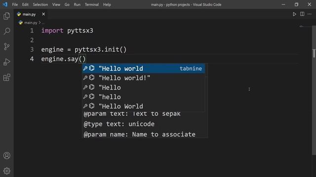Open the View menu
The image size is (316, 177).
click(56, 4)
